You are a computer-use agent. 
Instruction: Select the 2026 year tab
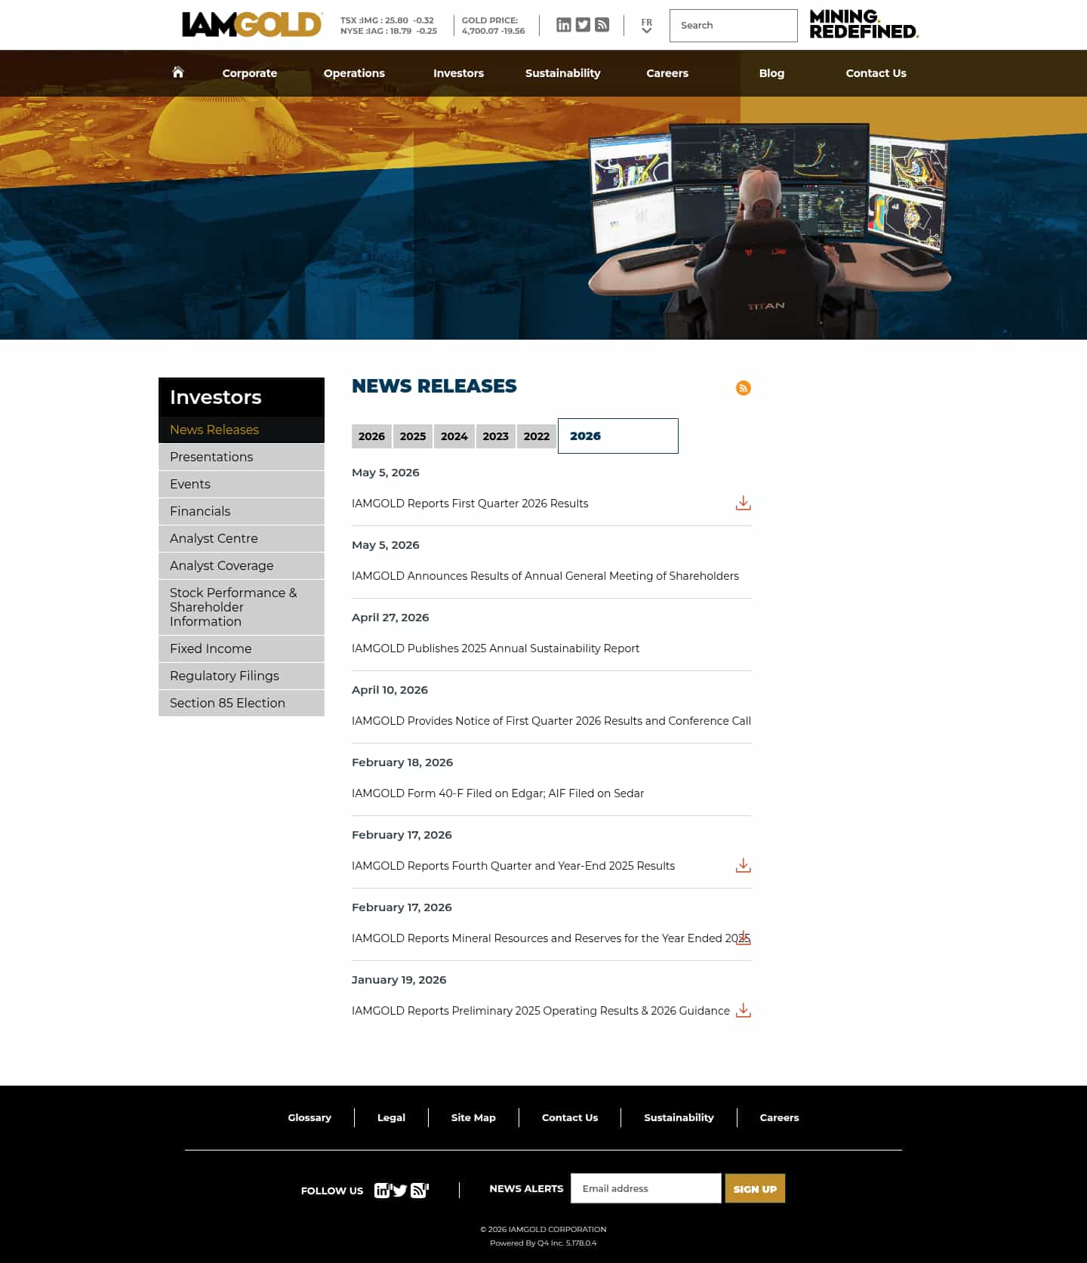click(x=371, y=436)
